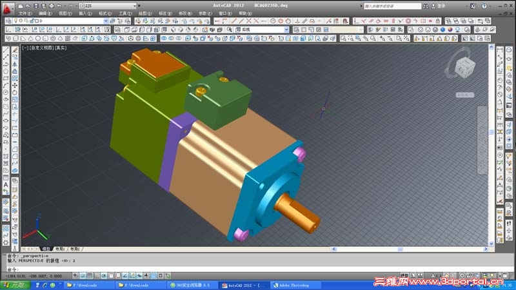Switch to Adobe Photoshop taskbar button
516x290 pixels.
click(x=294, y=285)
